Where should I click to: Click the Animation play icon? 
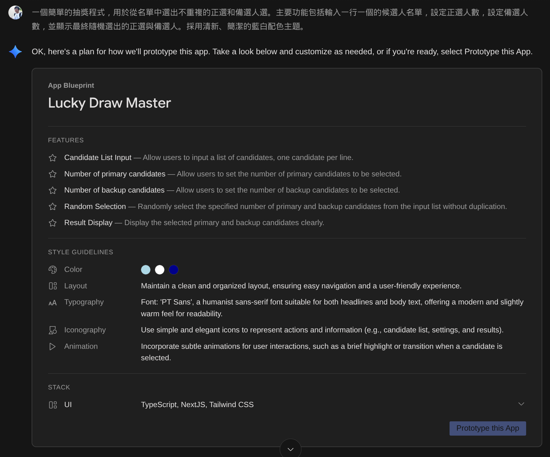pos(53,346)
